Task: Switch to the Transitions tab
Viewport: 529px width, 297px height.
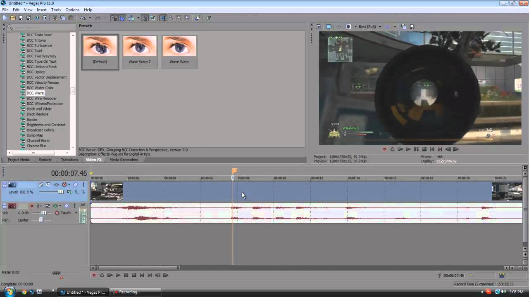Action: coord(69,160)
